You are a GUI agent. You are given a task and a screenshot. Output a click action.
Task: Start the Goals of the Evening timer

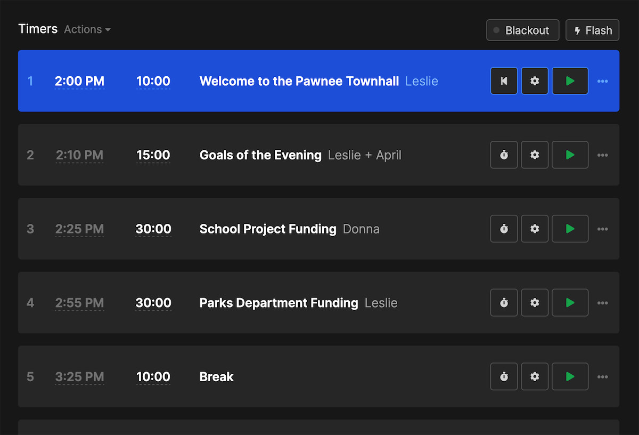point(570,155)
